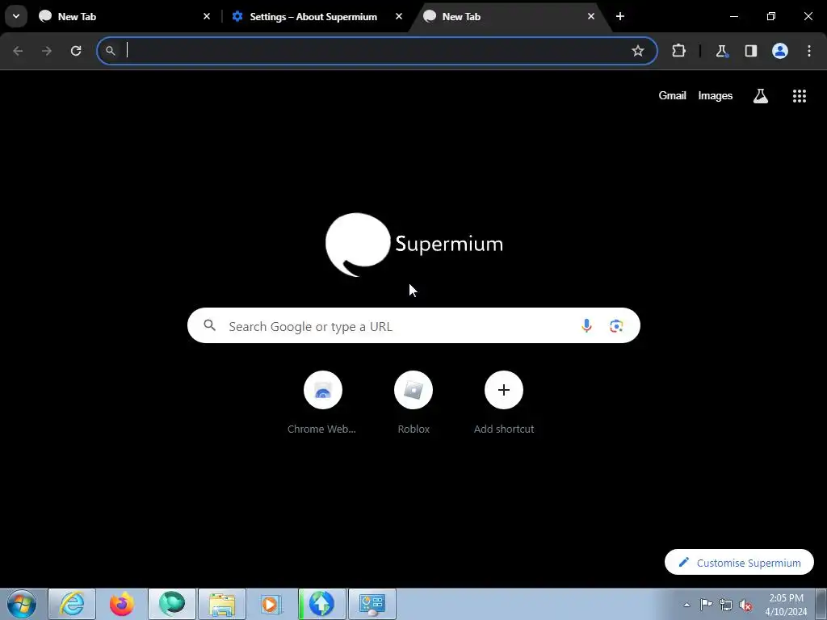The height and width of the screenshot is (620, 827).
Task: Open the Google apps grid
Action: tap(799, 95)
